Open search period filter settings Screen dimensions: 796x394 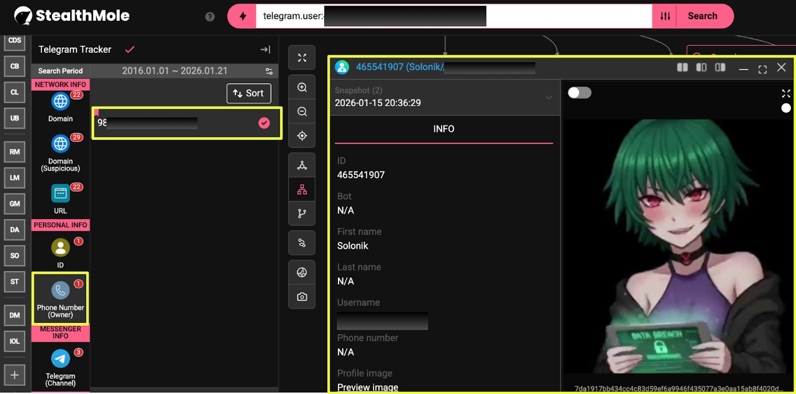[269, 71]
